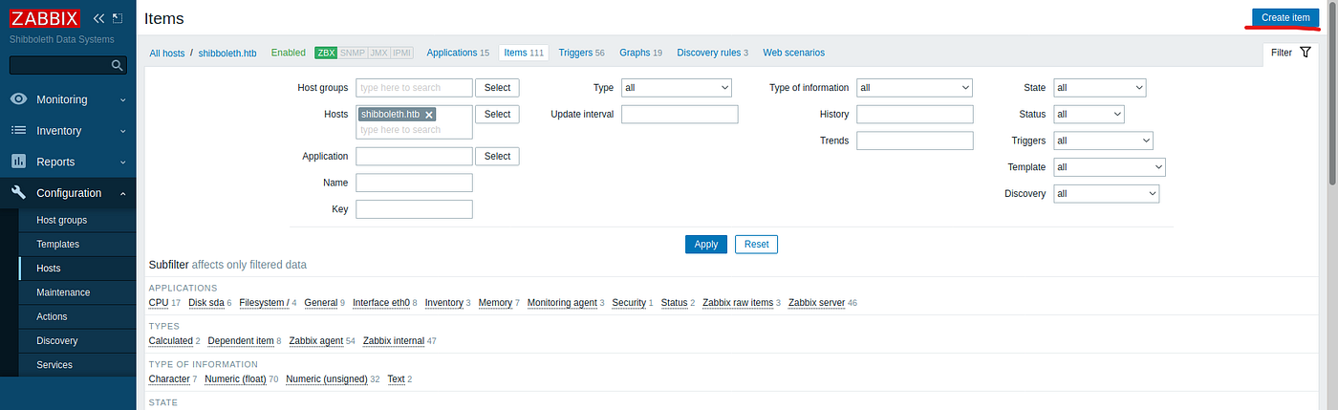The width and height of the screenshot is (1338, 410).
Task: Click the Apply filter button
Action: click(706, 244)
